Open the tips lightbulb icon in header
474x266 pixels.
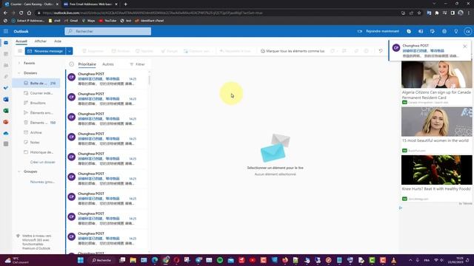click(456, 31)
